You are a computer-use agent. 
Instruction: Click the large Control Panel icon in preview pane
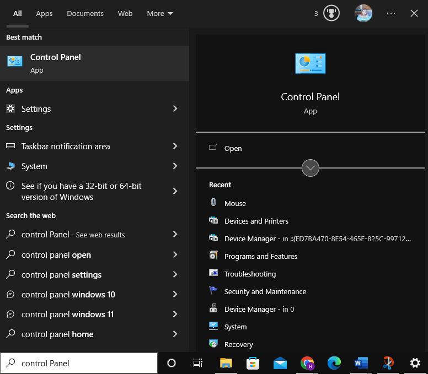(311, 63)
